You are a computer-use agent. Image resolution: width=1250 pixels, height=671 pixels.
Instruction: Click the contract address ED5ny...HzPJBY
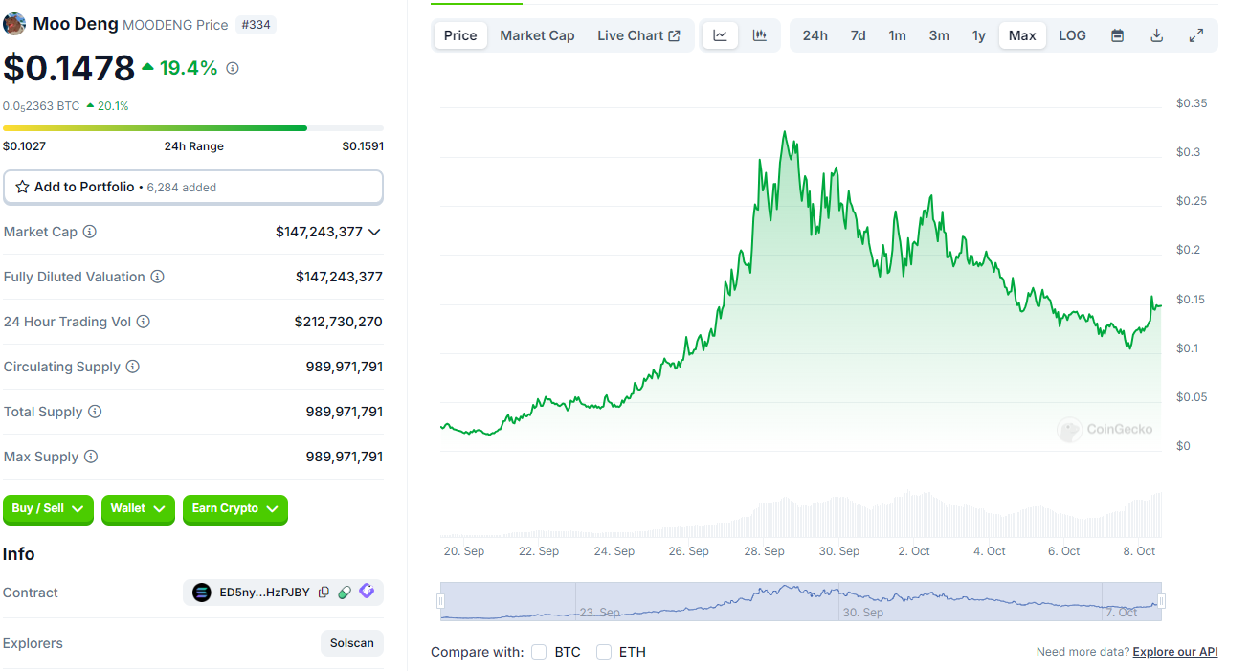pos(265,593)
